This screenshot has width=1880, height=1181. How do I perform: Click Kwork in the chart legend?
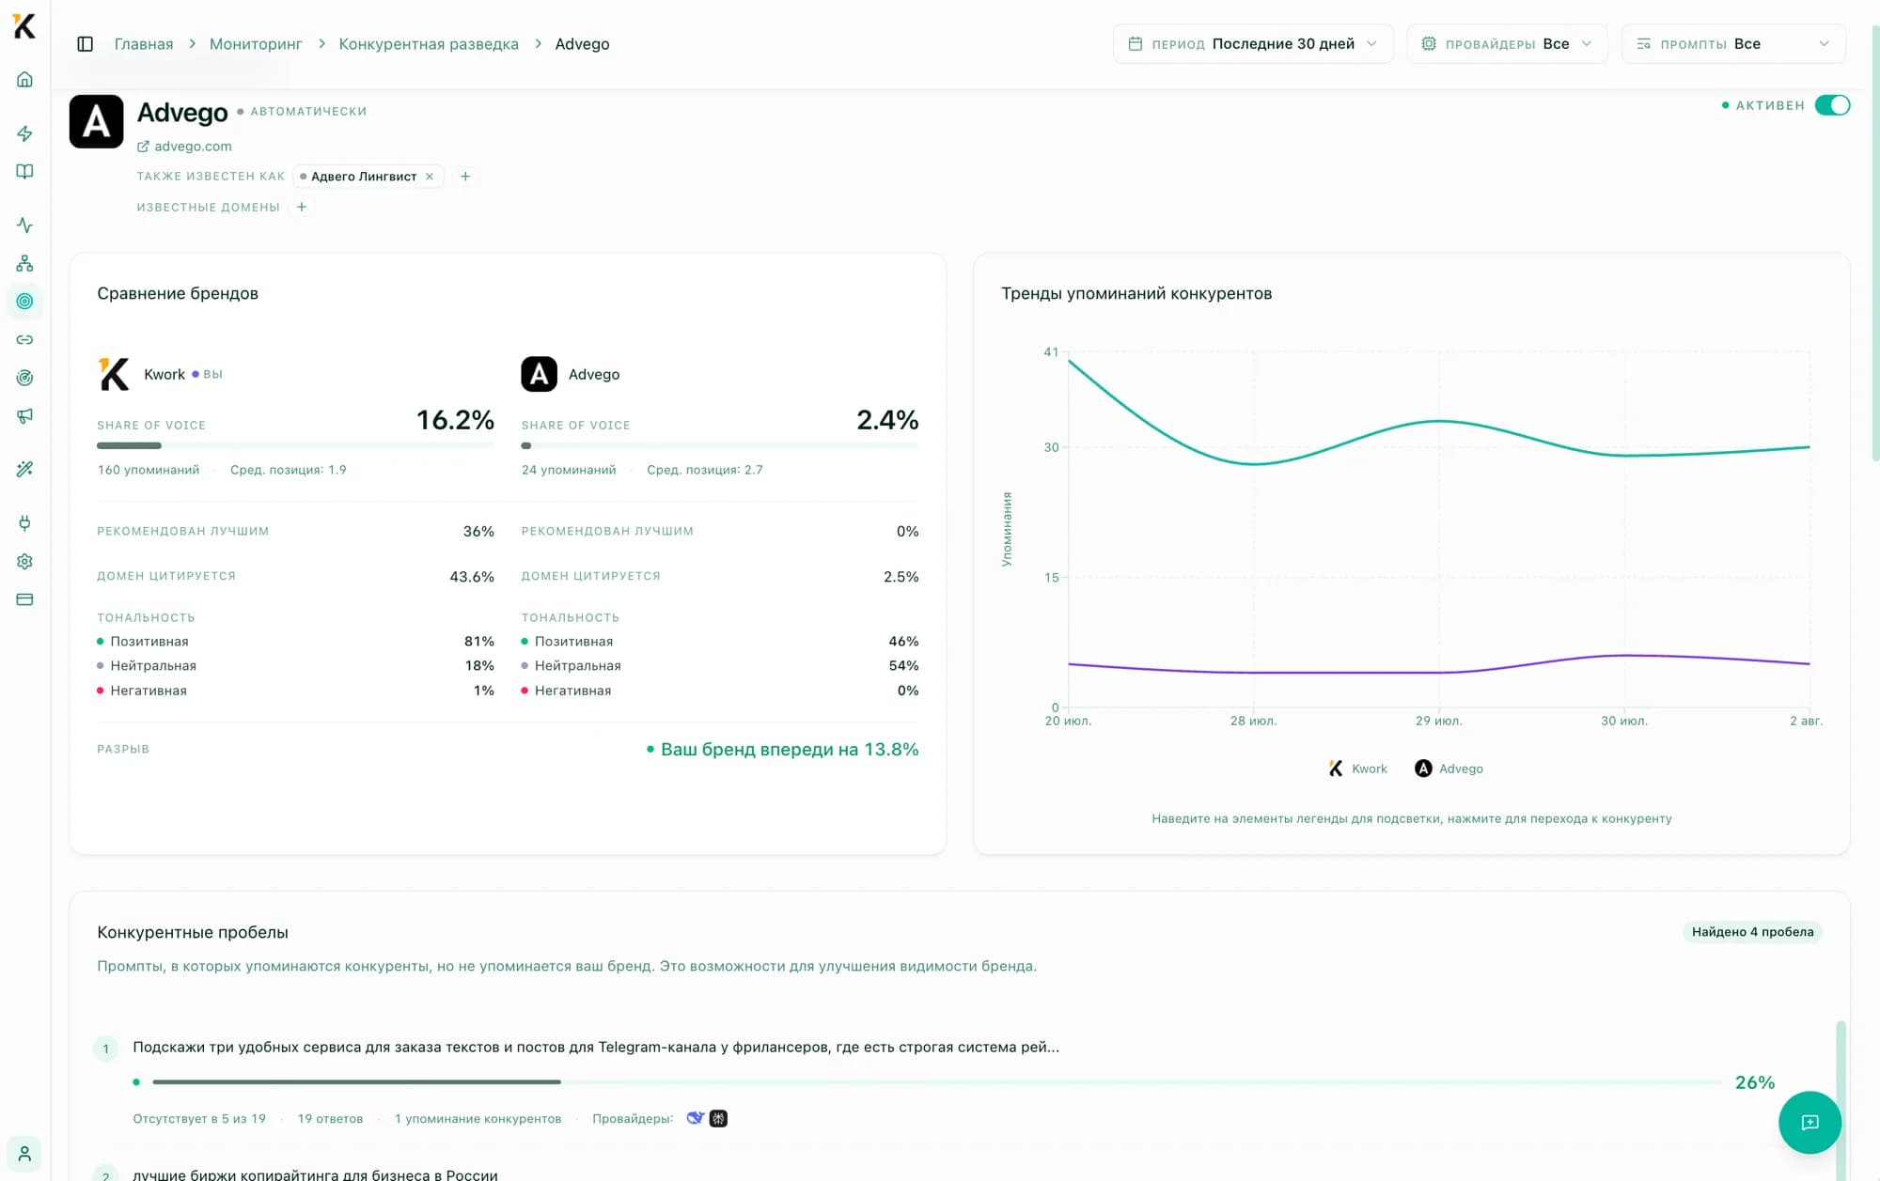coord(1358,769)
